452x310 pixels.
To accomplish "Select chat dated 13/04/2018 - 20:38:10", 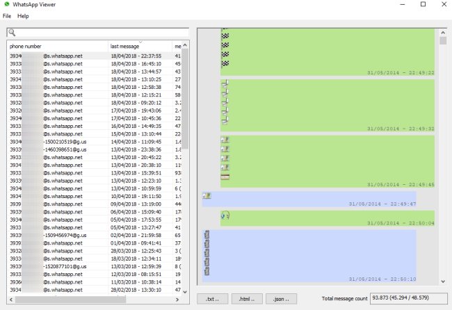I will (x=95, y=165).
